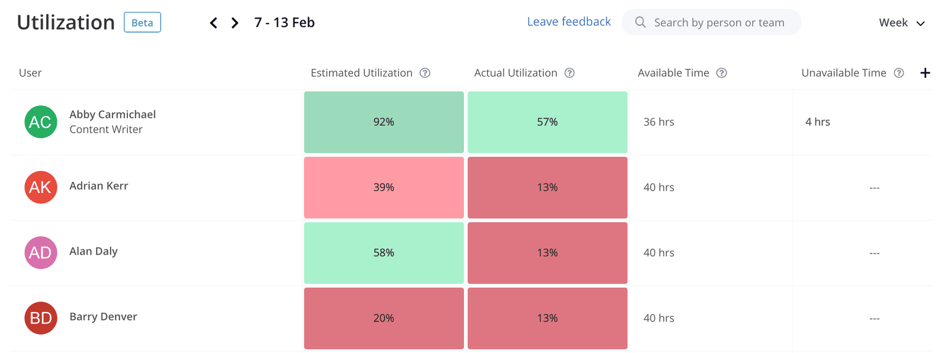Click the Unavailable Time help icon
This screenshot has height=353, width=948.
pos(899,73)
